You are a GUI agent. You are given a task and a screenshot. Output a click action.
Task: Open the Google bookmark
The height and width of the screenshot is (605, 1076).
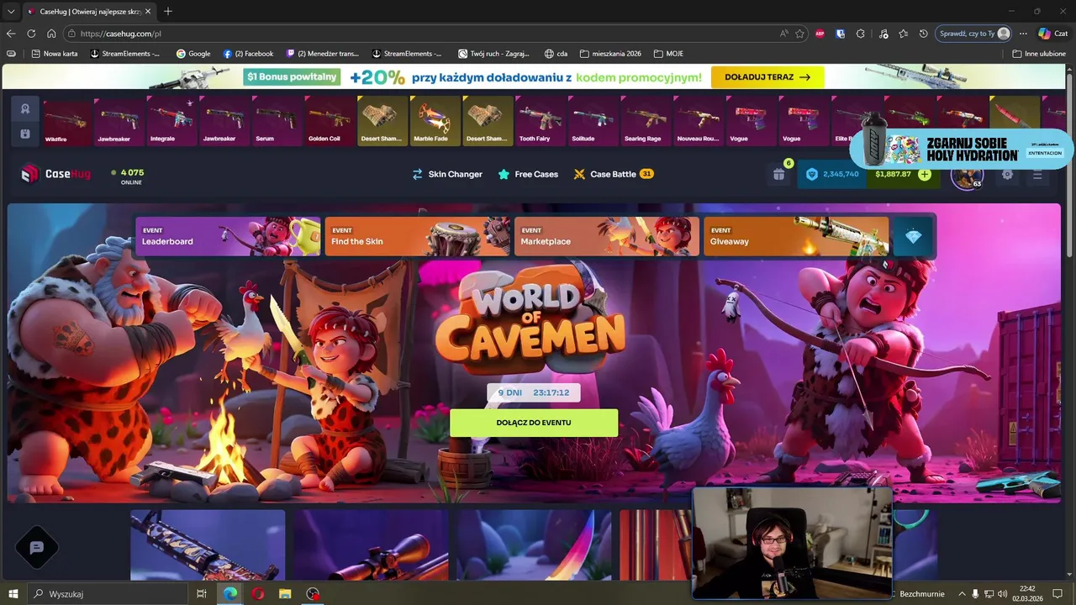pos(193,53)
